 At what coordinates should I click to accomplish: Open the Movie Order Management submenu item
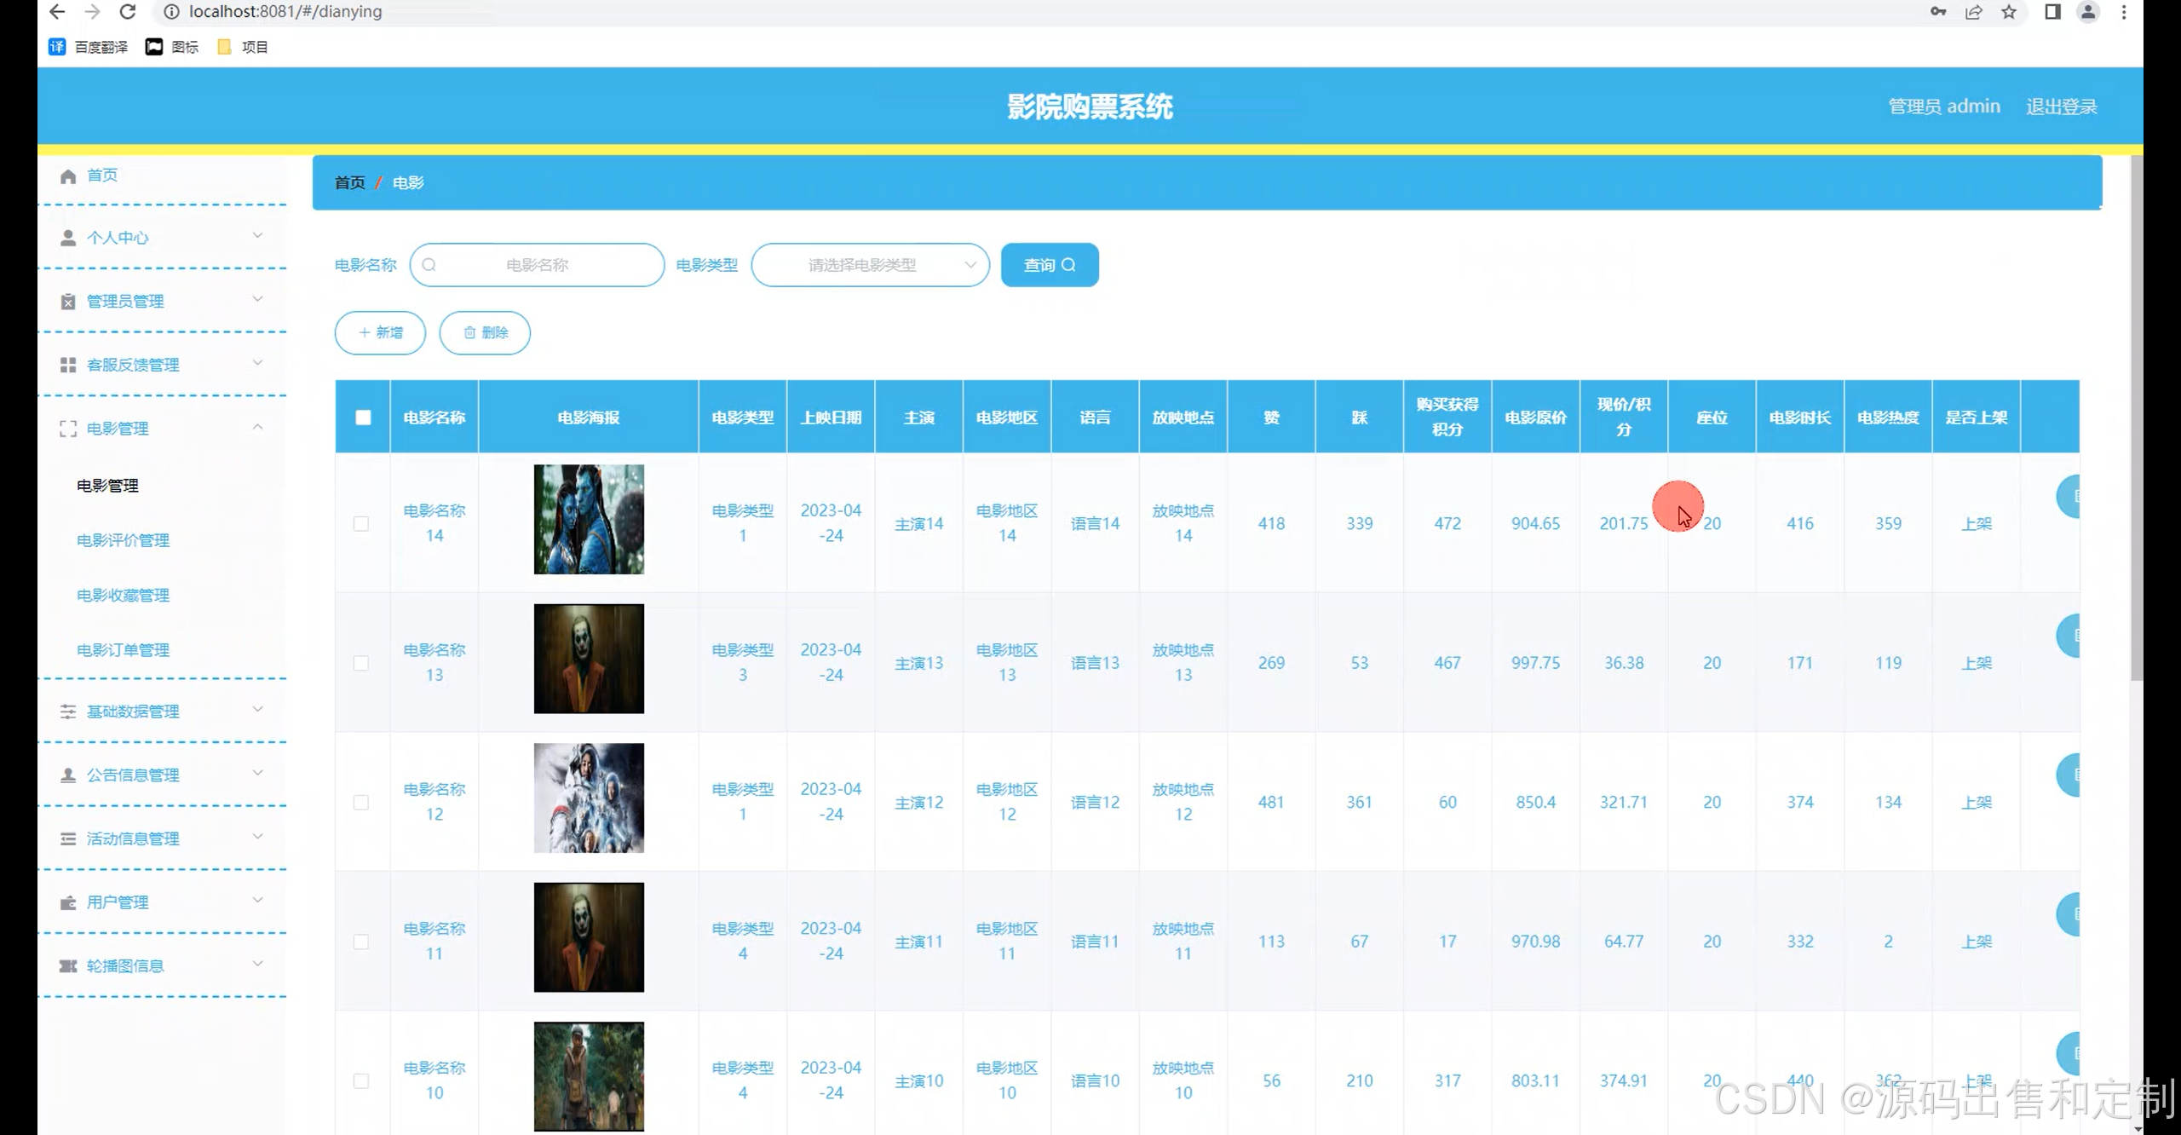(x=123, y=650)
